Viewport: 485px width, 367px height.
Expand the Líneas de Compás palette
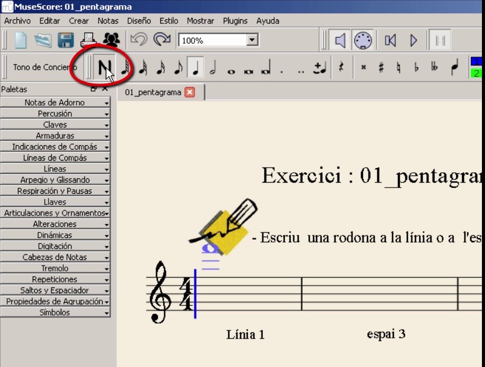(x=55, y=158)
